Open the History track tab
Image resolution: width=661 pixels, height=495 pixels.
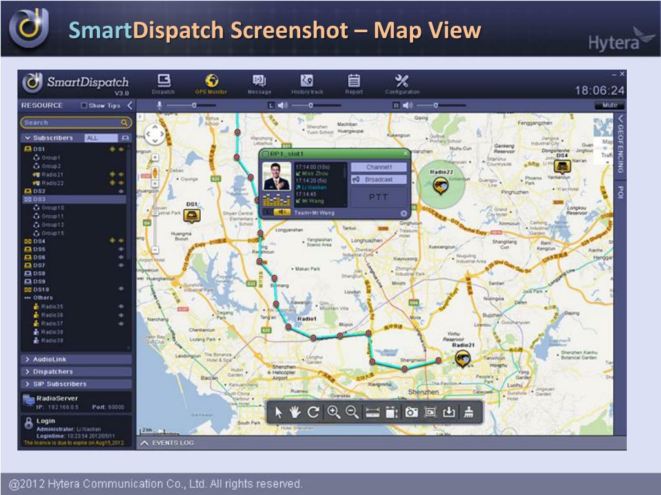click(307, 83)
